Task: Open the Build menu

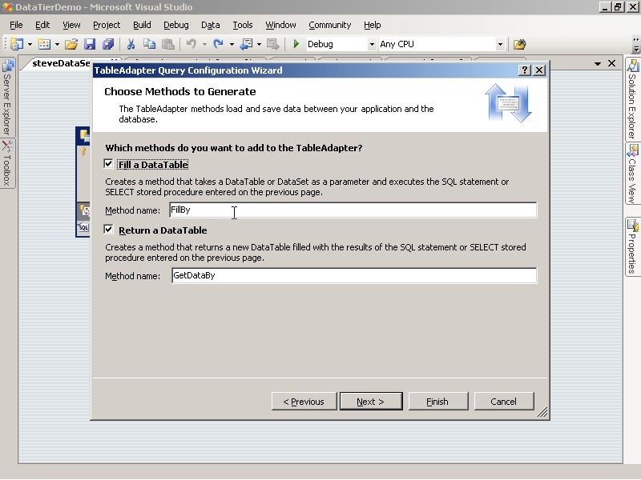Action: (x=142, y=25)
